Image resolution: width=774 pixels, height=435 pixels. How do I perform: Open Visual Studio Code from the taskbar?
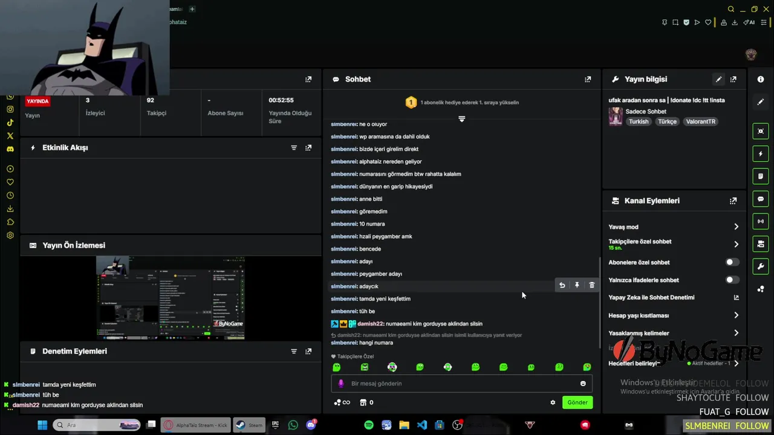[422, 425]
